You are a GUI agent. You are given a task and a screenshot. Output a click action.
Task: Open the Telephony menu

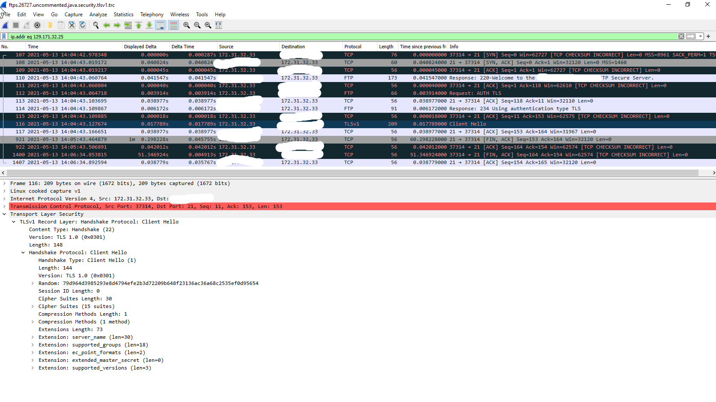tap(152, 14)
